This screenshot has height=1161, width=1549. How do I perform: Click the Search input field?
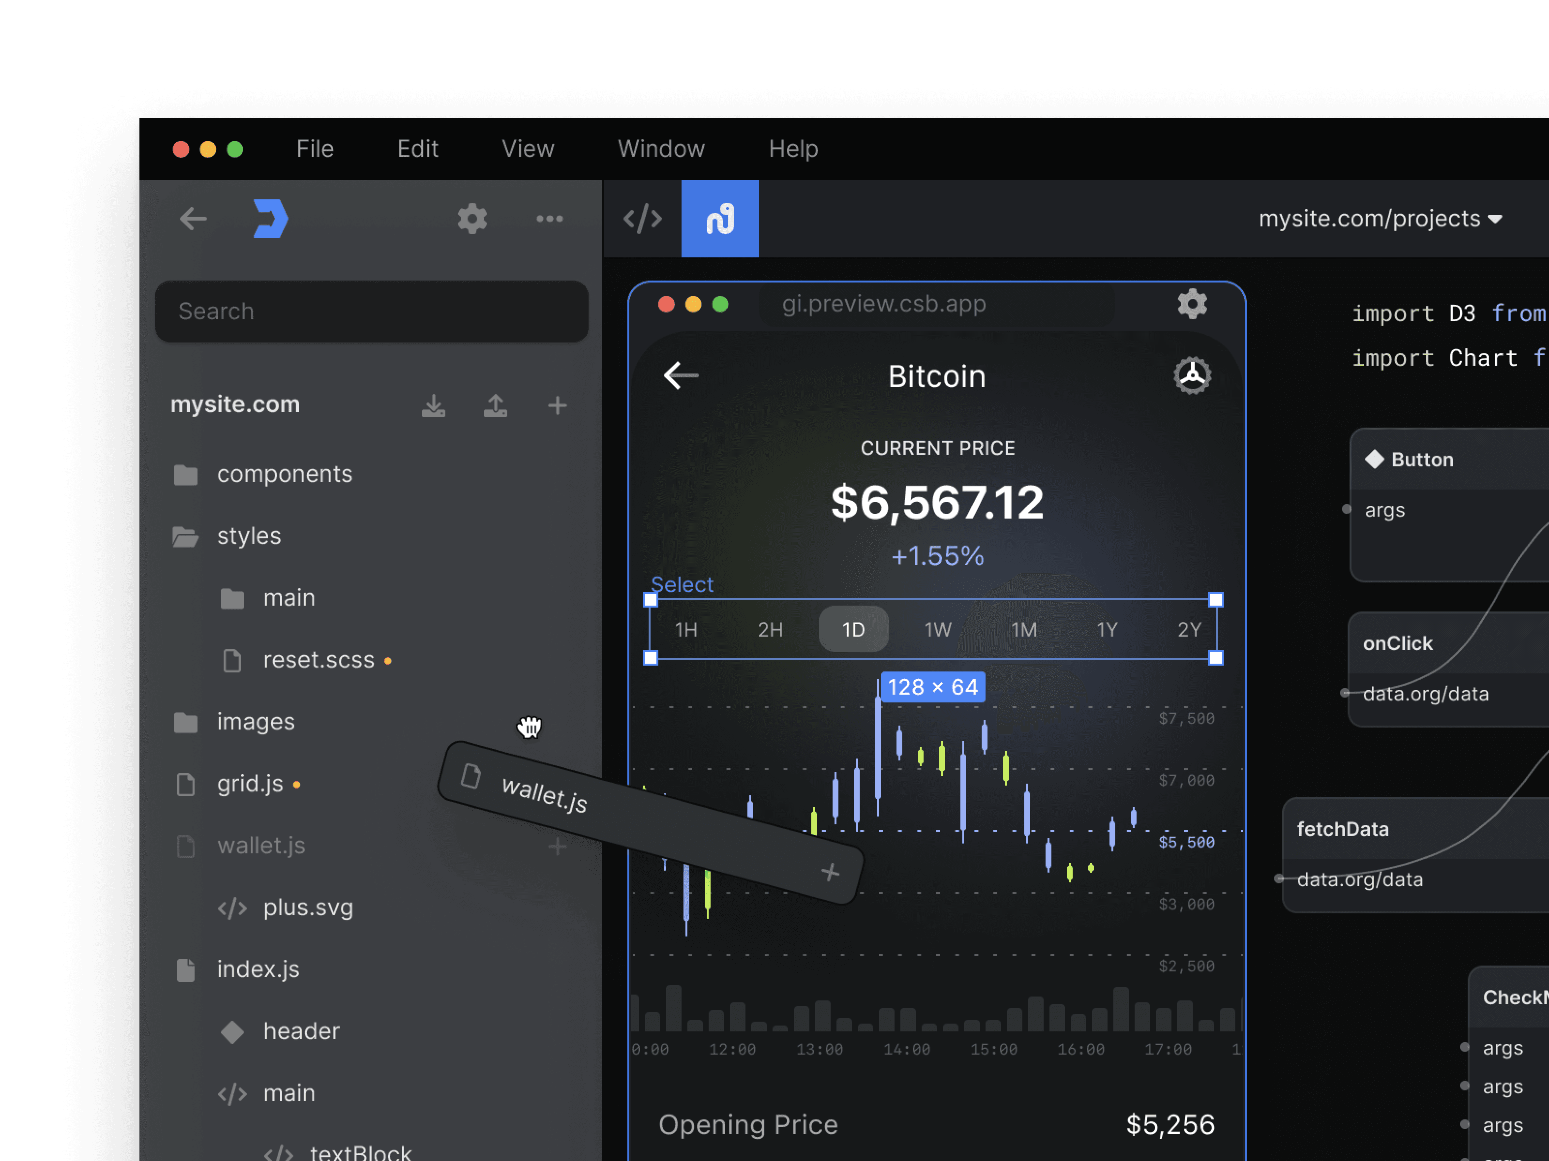(371, 312)
